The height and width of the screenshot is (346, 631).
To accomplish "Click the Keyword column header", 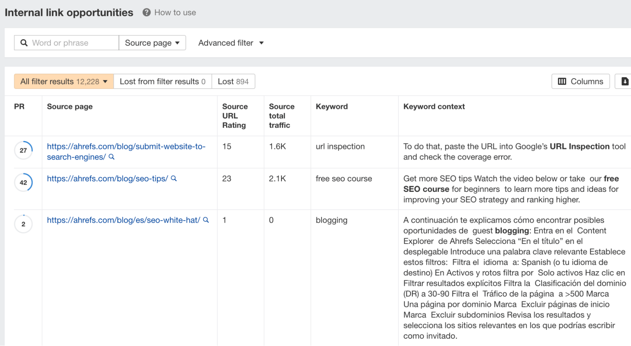I will coord(332,106).
